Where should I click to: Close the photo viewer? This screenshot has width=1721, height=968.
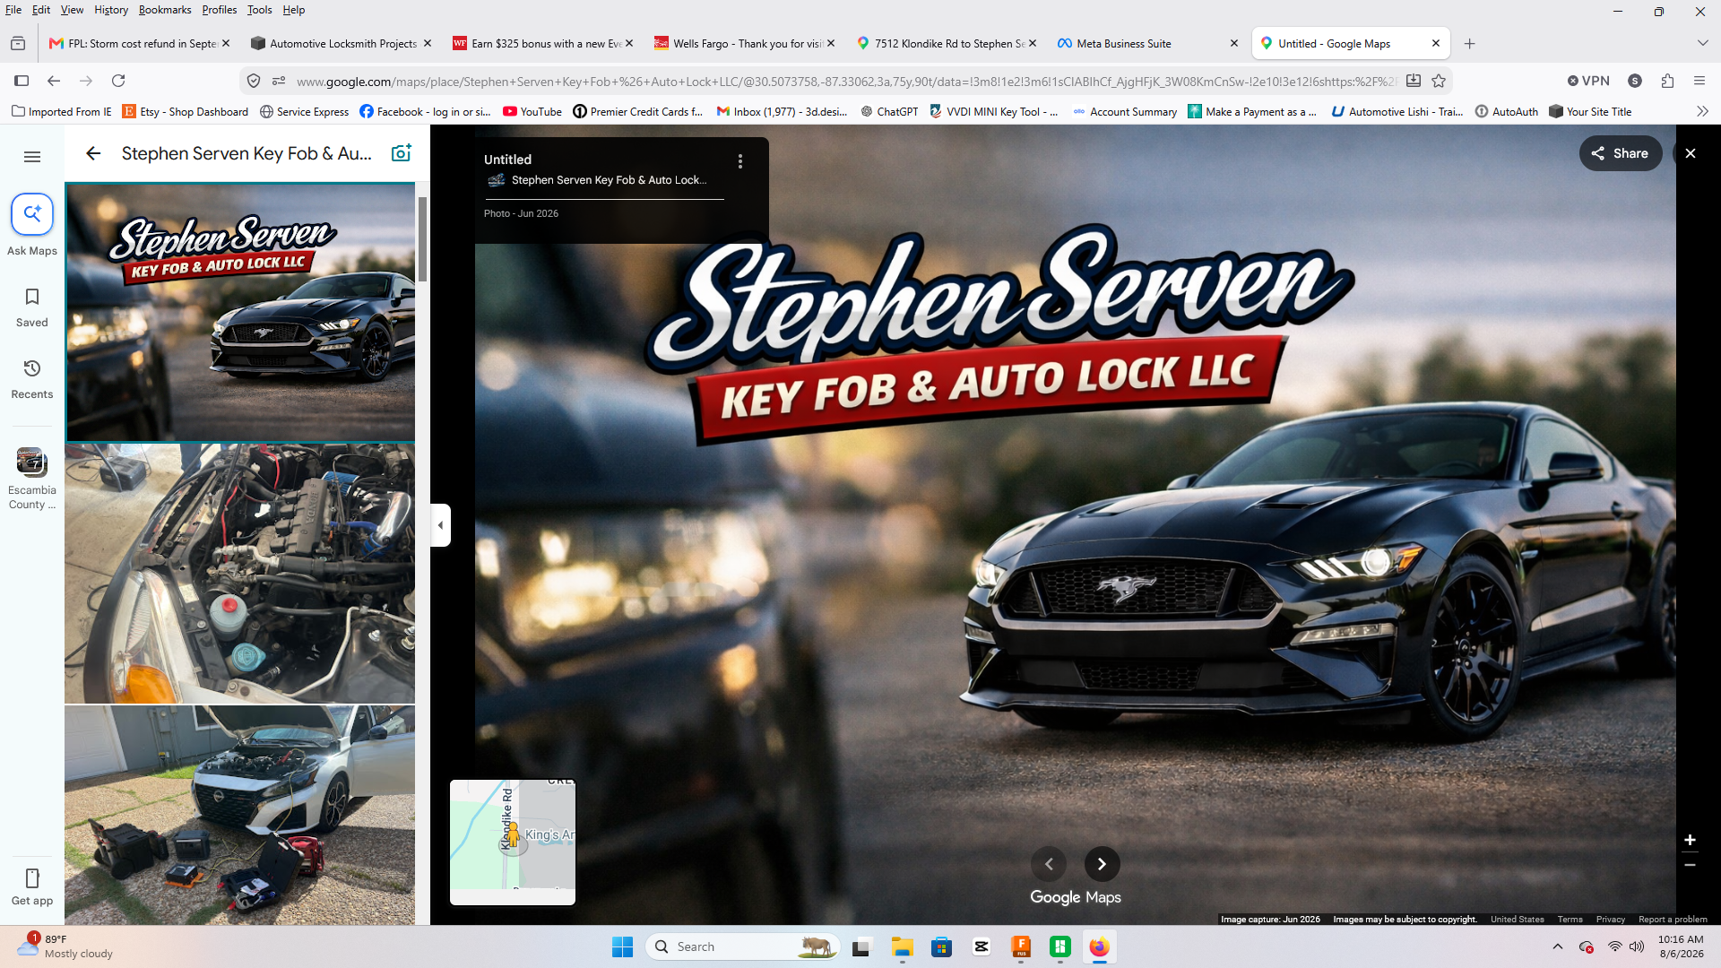click(x=1691, y=153)
